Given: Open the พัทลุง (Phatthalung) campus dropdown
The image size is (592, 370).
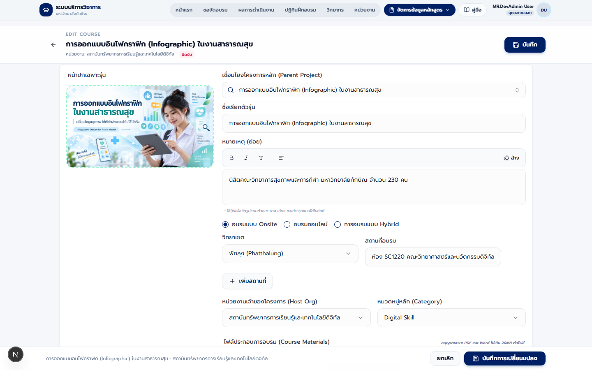Looking at the screenshot, I should click(x=290, y=254).
